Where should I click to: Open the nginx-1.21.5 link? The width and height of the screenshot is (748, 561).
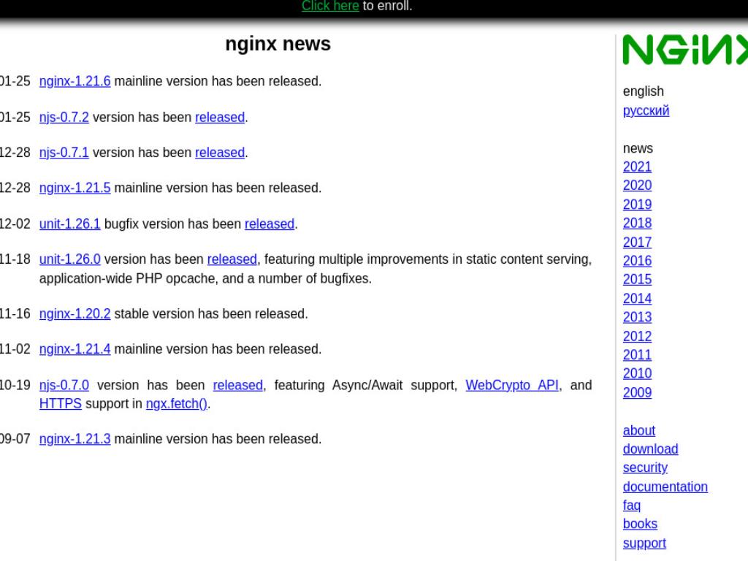[x=75, y=188]
